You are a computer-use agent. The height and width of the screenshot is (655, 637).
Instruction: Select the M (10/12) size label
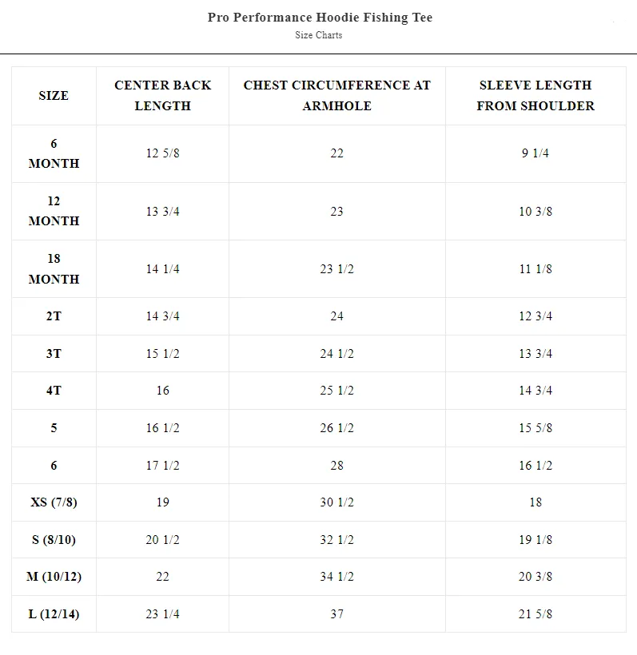tap(54, 577)
